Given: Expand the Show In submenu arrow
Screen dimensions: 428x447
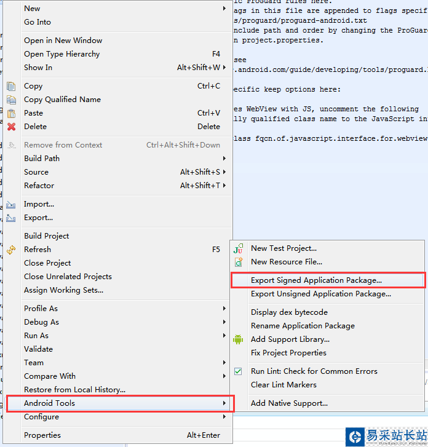Looking at the screenshot, I should pyautogui.click(x=224, y=68).
